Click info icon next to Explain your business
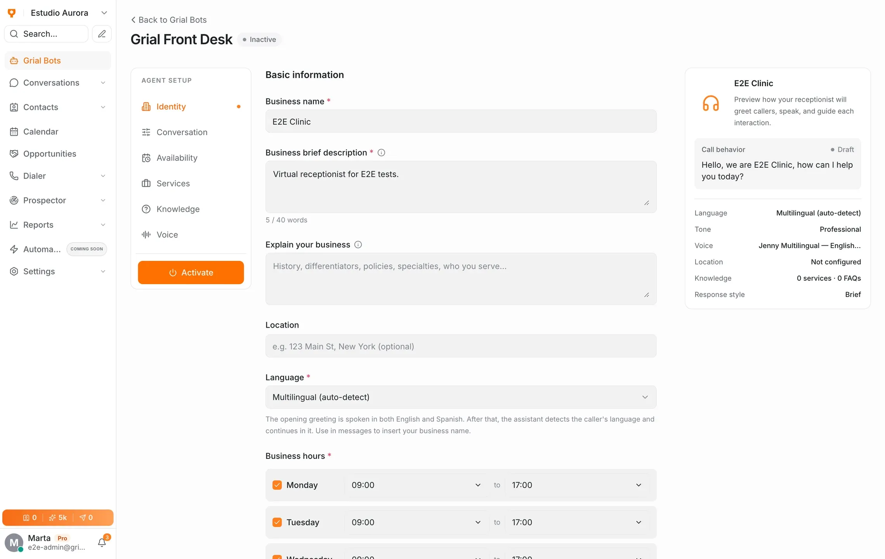 click(x=358, y=245)
